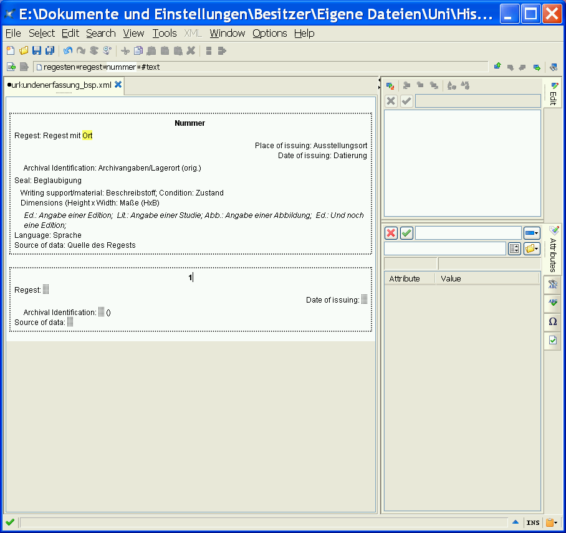Save the document with the single floppy disk icon
Screen dimensions: 566x533
[x=36, y=51]
